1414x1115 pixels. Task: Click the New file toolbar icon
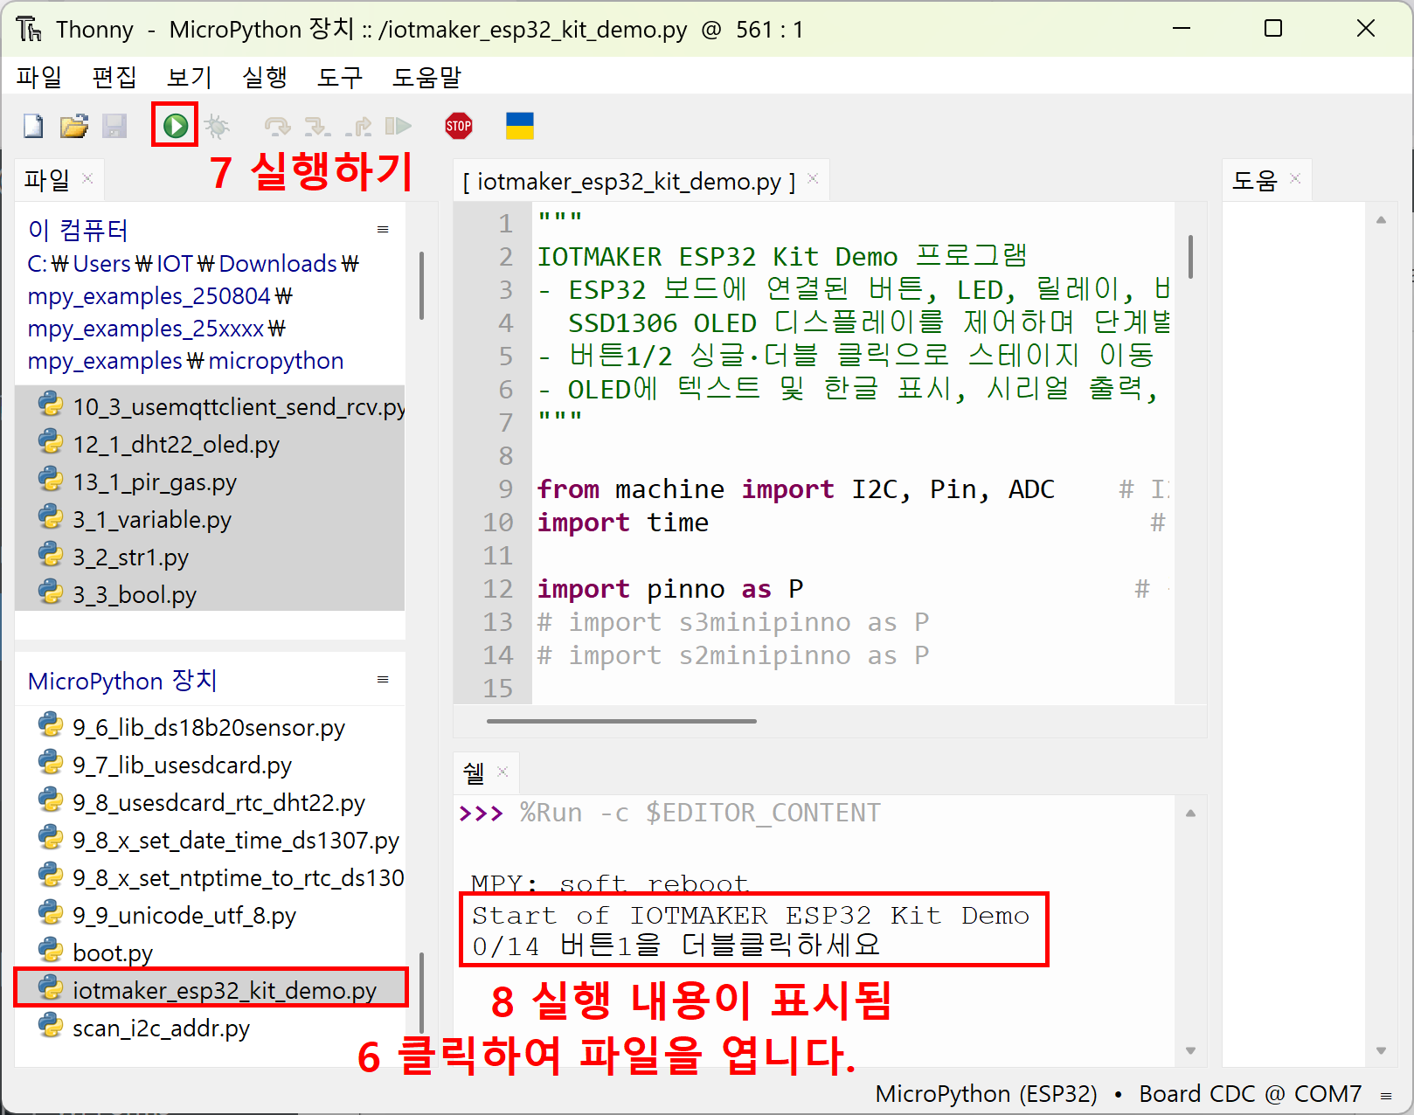pos(33,127)
